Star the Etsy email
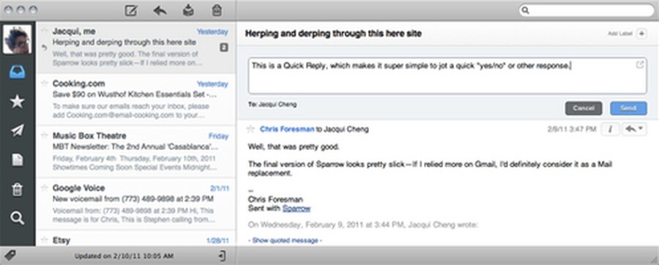 [44, 240]
